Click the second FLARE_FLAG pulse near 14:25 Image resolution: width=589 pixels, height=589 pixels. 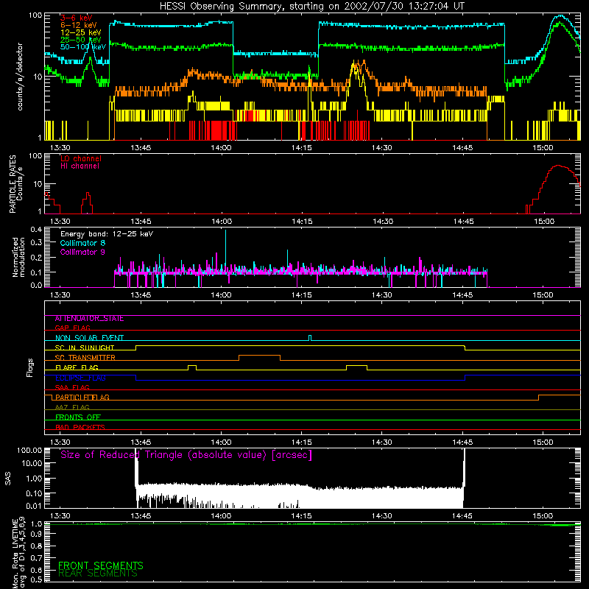point(357,367)
